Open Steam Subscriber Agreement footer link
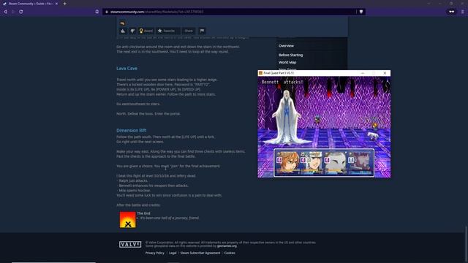 click(200, 253)
